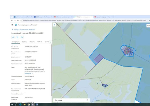Go back via Назад к выделенным объектам
This screenshot has height=106, width=150.
click(x=24, y=30)
